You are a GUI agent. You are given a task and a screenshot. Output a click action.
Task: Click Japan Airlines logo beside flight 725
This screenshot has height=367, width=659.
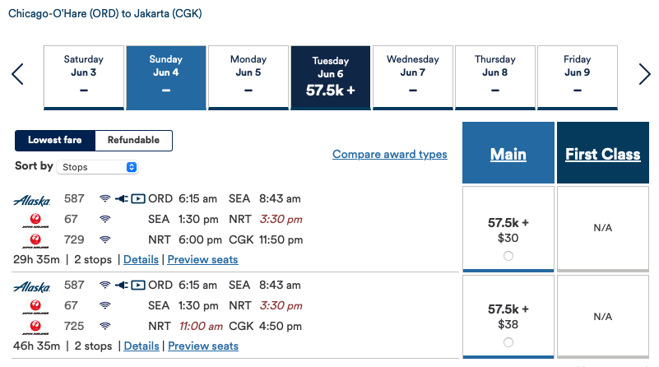coord(35,328)
